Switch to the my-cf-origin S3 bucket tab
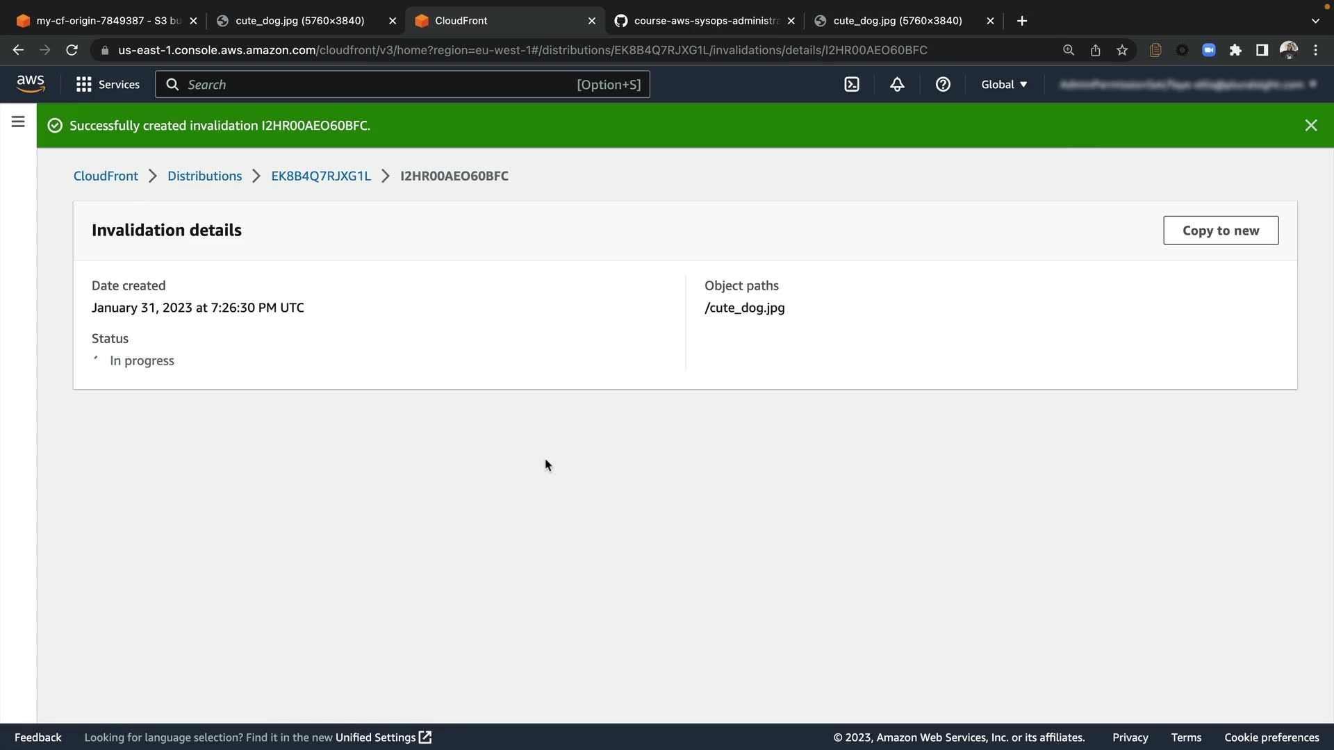Image resolution: width=1334 pixels, height=750 pixels. [x=104, y=21]
